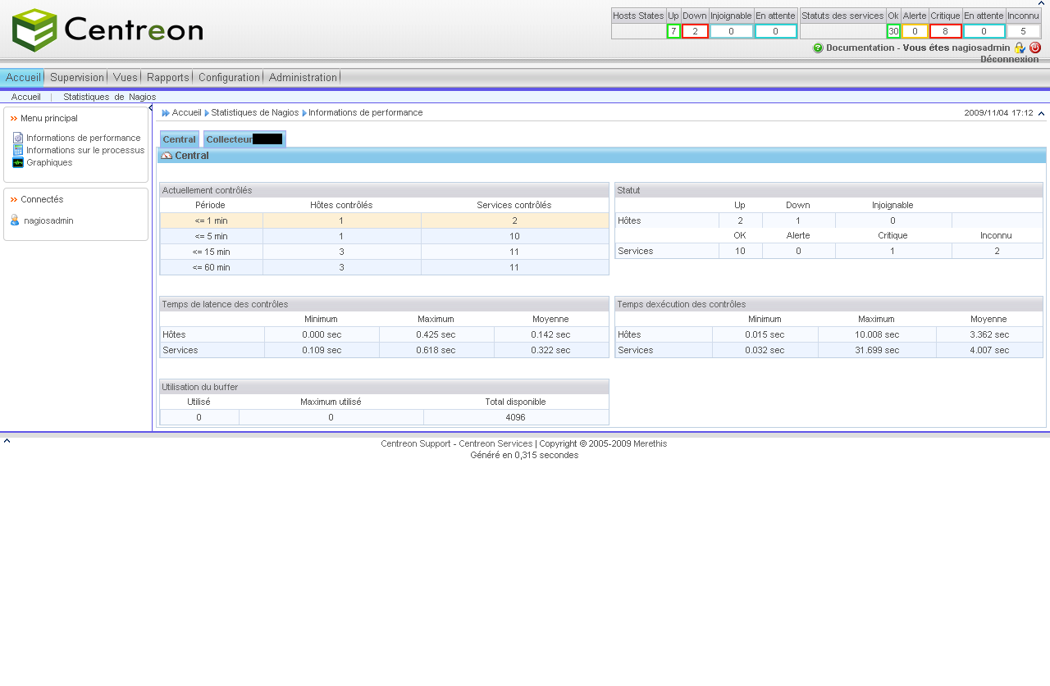
Task: Click the Centreon logo
Action: click(x=107, y=30)
